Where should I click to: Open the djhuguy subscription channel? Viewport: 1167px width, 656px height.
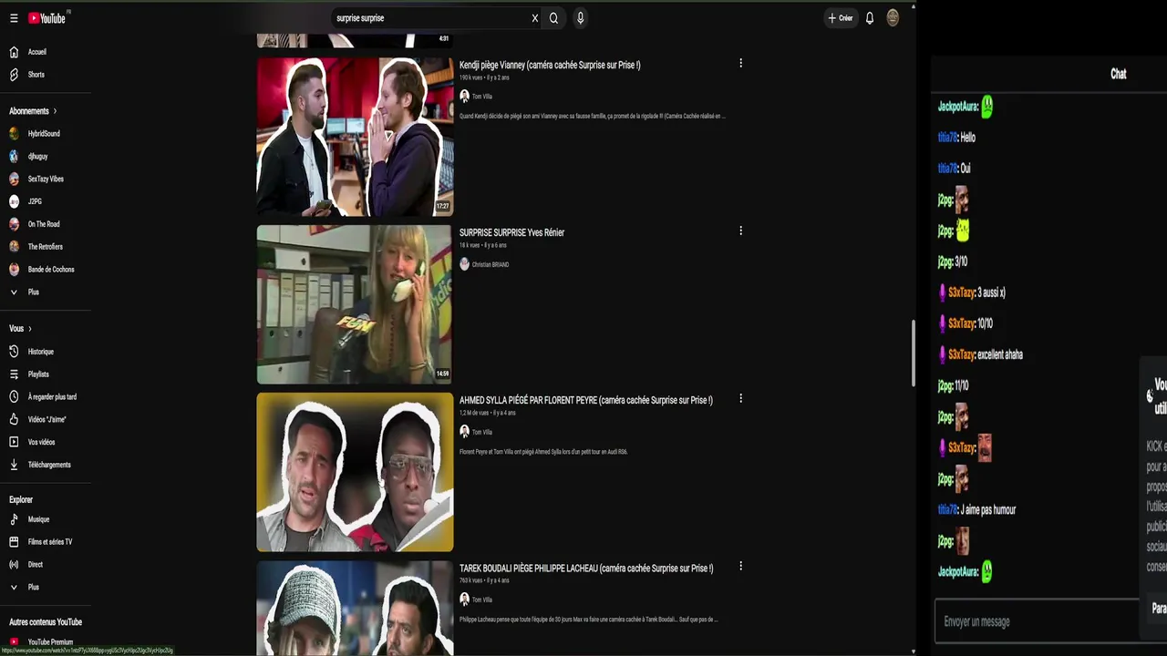click(37, 157)
